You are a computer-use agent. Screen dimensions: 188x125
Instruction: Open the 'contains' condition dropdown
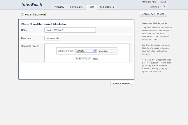pos(86,51)
